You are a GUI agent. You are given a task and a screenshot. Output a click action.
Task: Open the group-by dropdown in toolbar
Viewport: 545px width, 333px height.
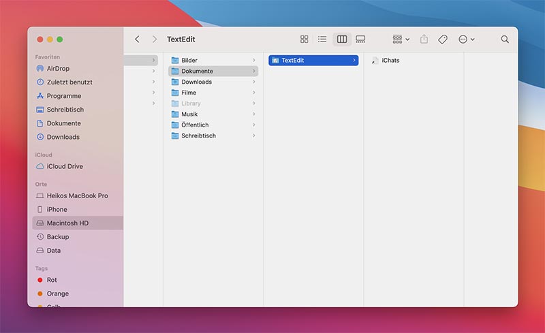pos(401,39)
